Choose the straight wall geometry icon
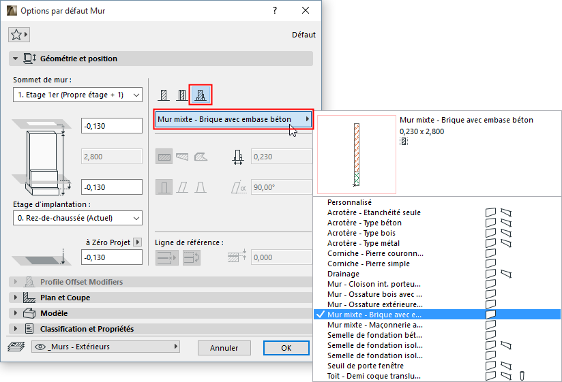 pos(164,157)
